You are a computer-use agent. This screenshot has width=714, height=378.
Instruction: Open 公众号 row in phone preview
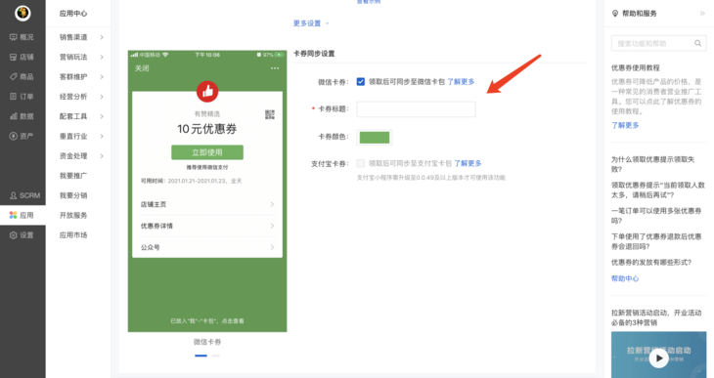[x=207, y=247]
